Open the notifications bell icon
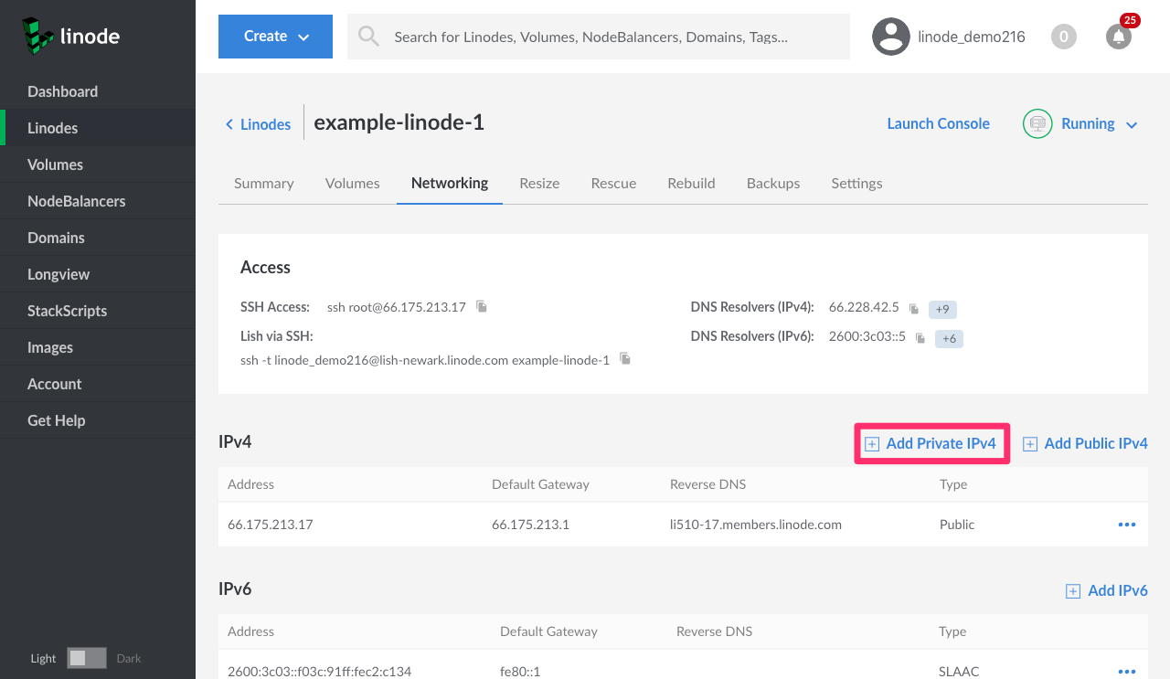This screenshot has height=679, width=1170. pyautogui.click(x=1118, y=37)
